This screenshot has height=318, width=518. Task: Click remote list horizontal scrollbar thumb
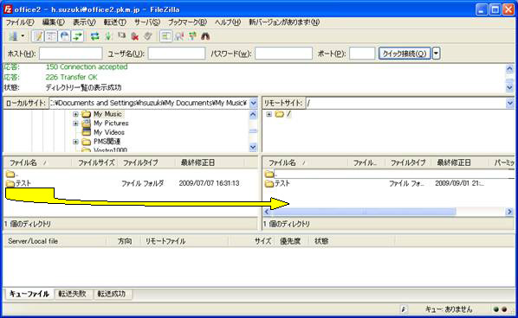364,212
